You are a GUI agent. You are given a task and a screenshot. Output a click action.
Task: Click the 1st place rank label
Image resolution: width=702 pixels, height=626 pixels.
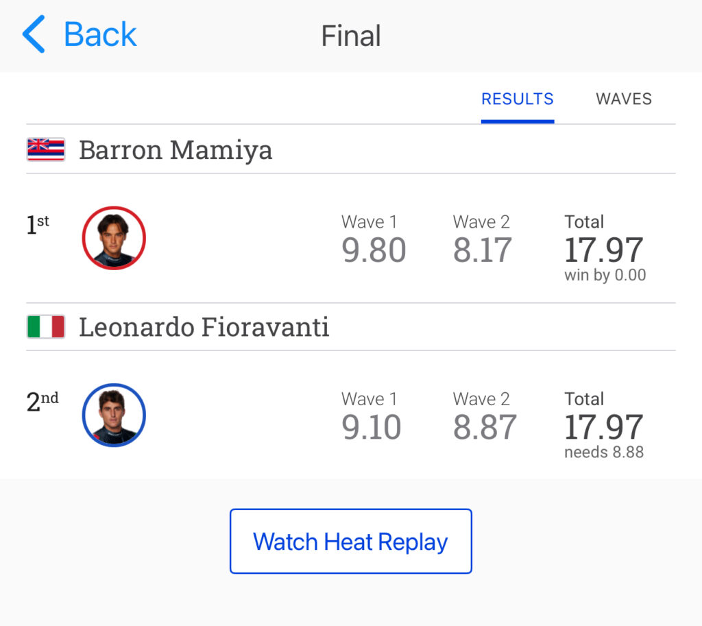[38, 225]
